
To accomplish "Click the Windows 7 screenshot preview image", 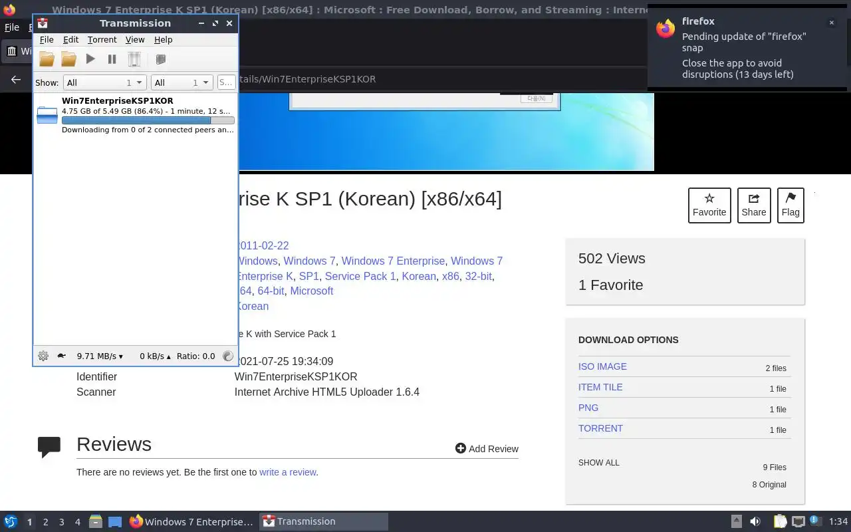I will coord(446,132).
